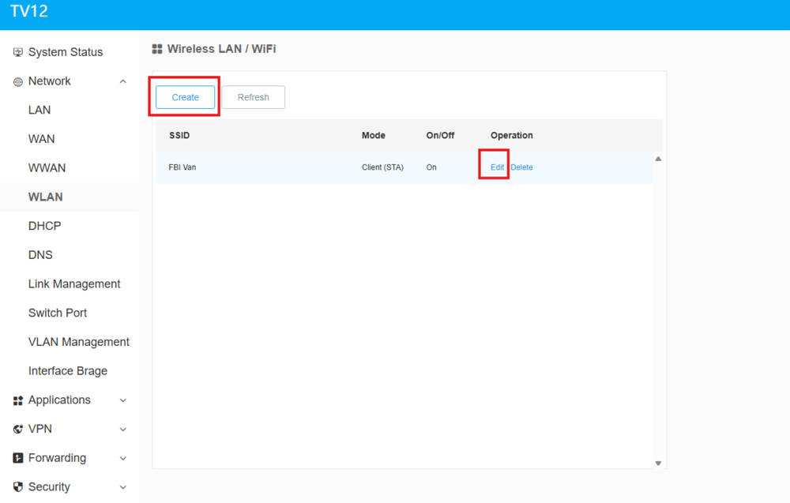Click the Wireless LAN heading grid icon

(157, 49)
